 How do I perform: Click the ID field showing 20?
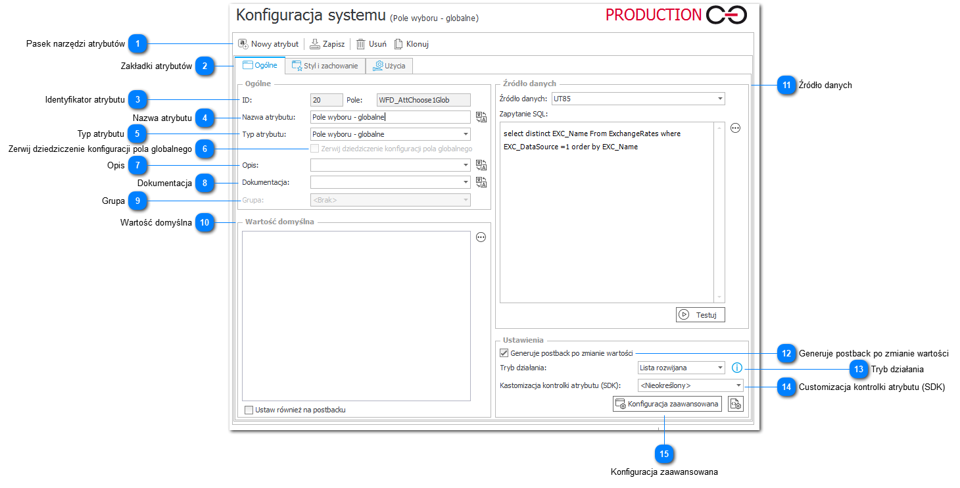click(326, 100)
